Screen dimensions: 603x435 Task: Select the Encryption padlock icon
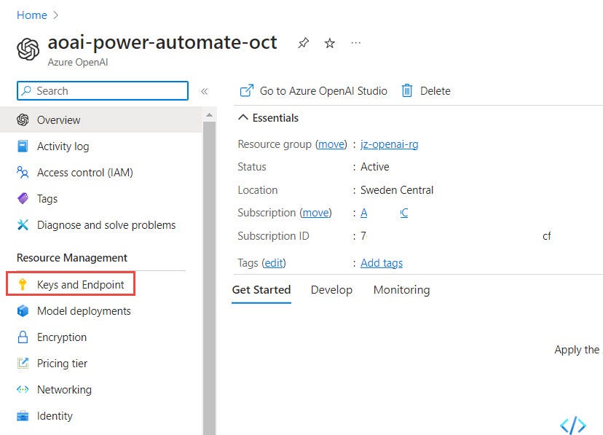(23, 337)
